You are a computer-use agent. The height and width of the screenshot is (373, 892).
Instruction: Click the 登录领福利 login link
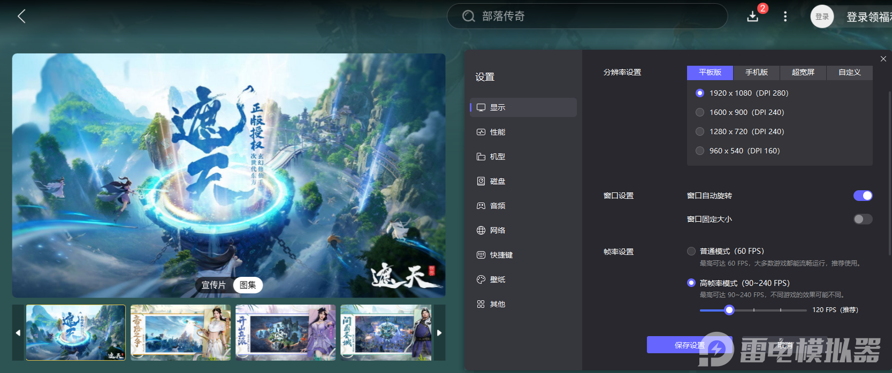tap(869, 17)
